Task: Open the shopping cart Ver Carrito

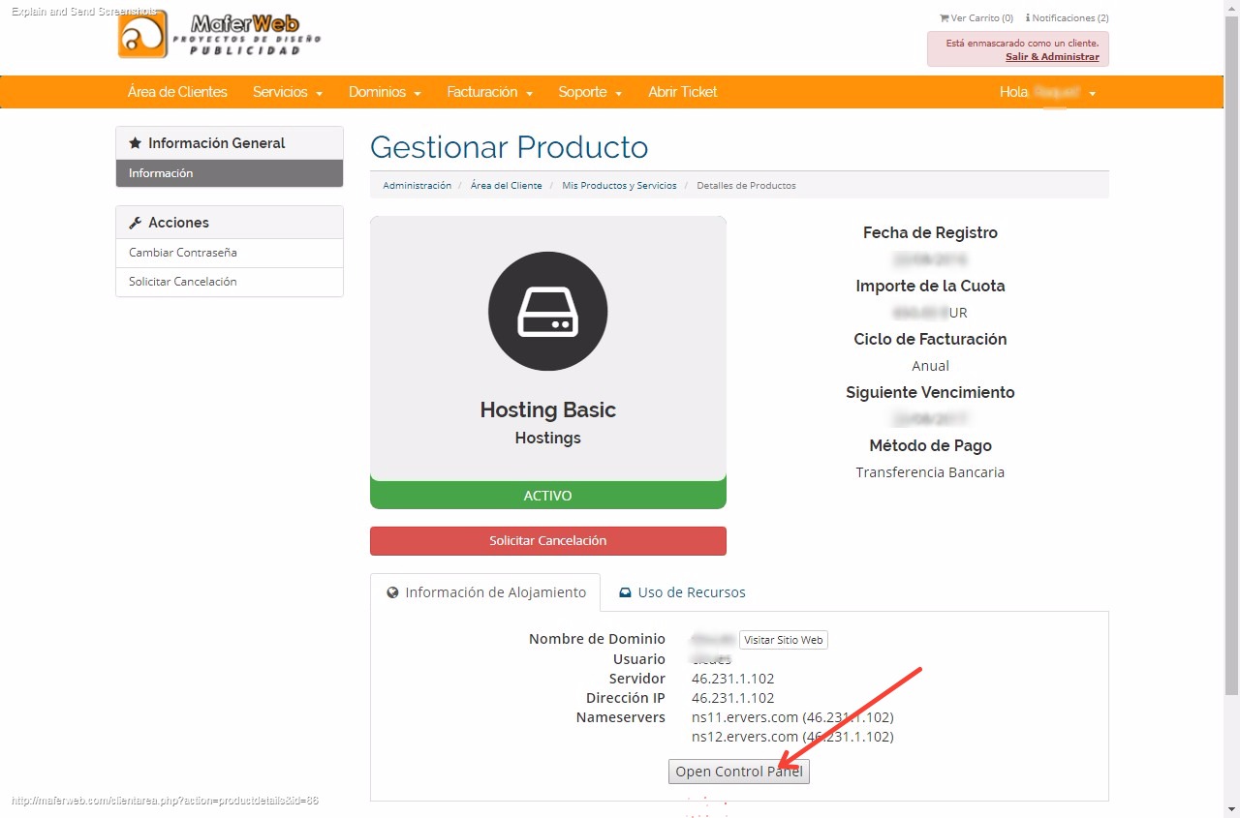Action: [976, 18]
